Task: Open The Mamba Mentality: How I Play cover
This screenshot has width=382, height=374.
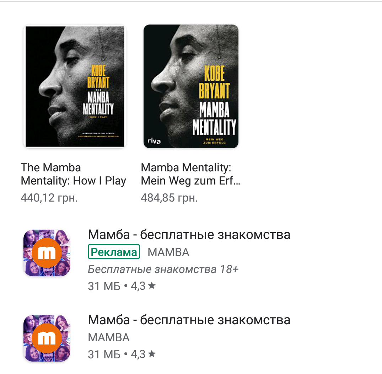Action: (x=75, y=86)
